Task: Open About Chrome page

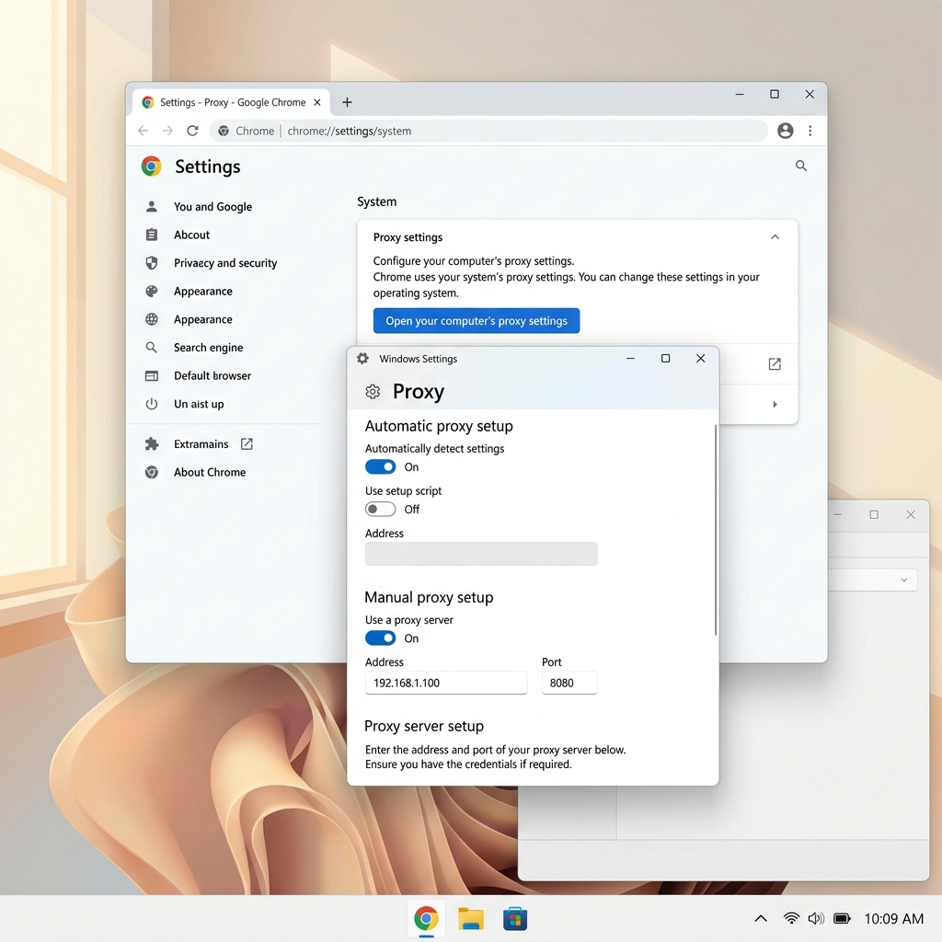Action: coord(210,472)
